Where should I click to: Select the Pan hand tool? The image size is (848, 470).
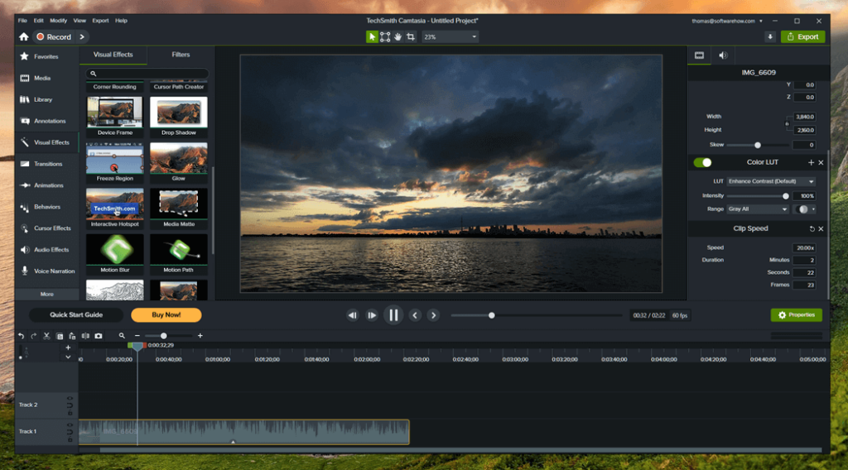[x=398, y=36]
